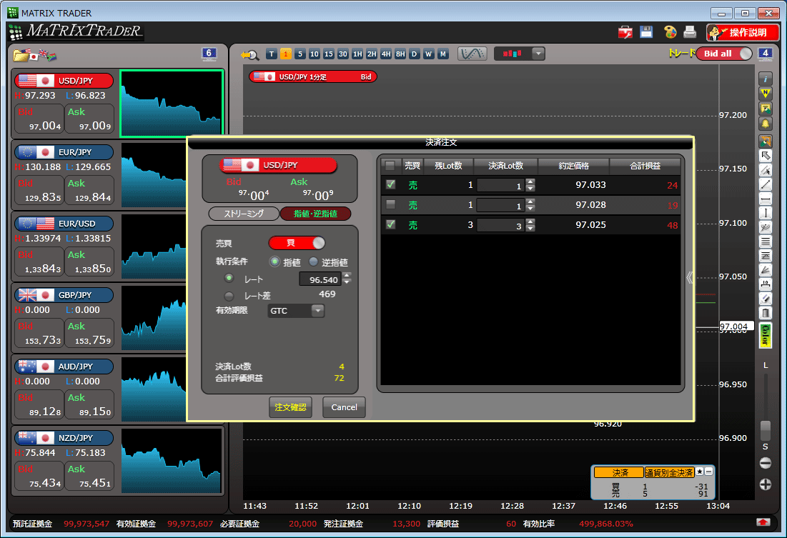This screenshot has width=787, height=538.
Task: Click the star icon on position panel
Action: click(x=700, y=472)
